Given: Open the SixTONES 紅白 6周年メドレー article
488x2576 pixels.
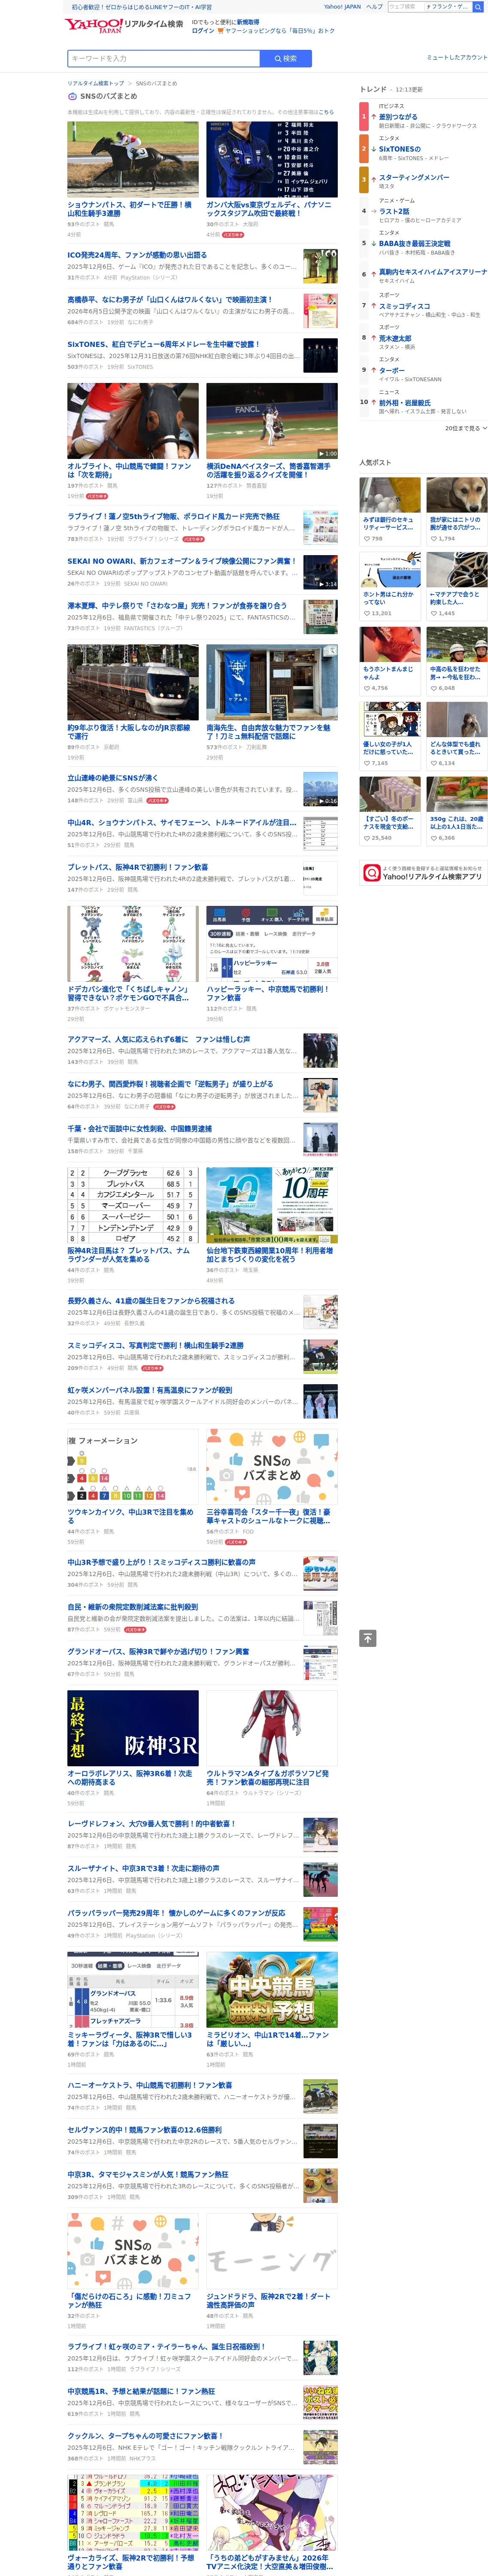Looking at the screenshot, I should coord(163,344).
